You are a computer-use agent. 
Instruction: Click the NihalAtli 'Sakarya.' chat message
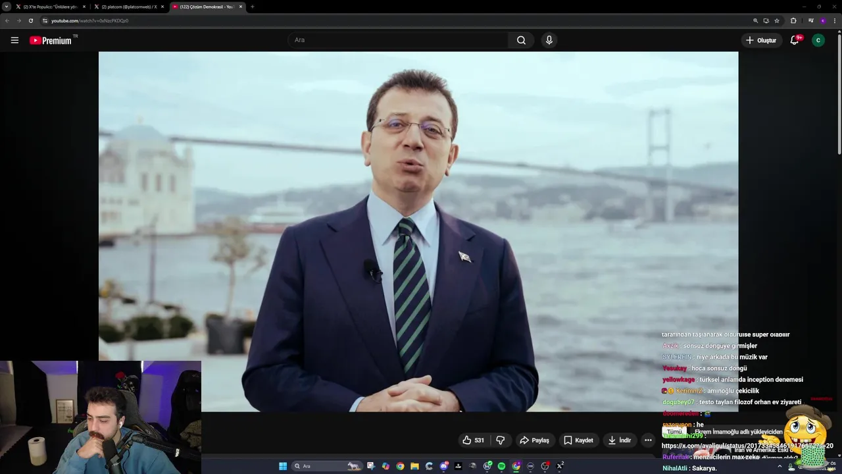689,468
